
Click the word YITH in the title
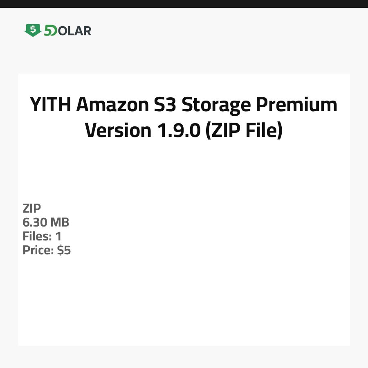pos(50,105)
